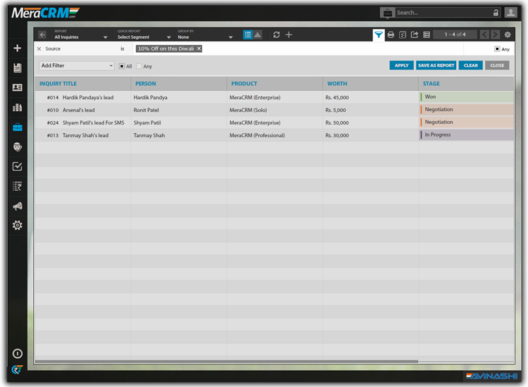Toggle the Any checkbox on Source filter row
Image resolution: width=528 pixels, height=387 pixels.
pyautogui.click(x=497, y=49)
